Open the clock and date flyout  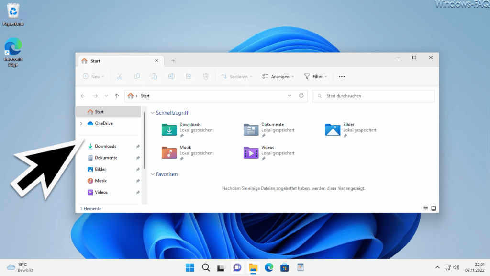tap(475, 267)
